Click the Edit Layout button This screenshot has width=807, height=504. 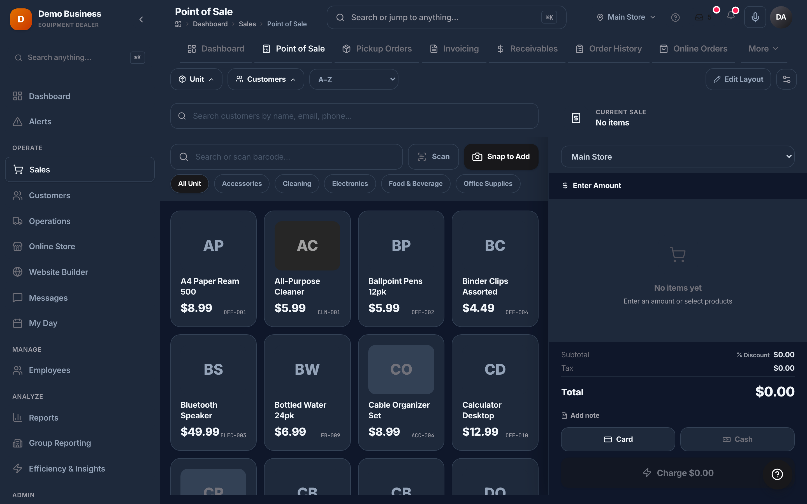[x=738, y=79]
